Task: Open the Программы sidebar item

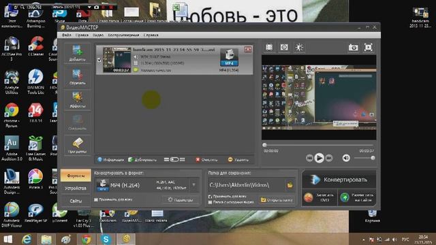Action: [77, 146]
